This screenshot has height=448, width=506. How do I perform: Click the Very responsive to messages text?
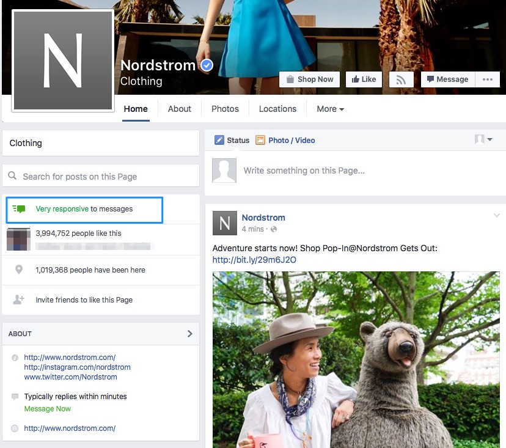pos(84,209)
